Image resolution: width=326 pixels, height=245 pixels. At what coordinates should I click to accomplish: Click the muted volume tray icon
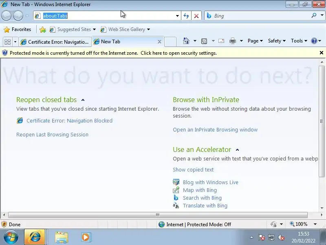pos(281,237)
